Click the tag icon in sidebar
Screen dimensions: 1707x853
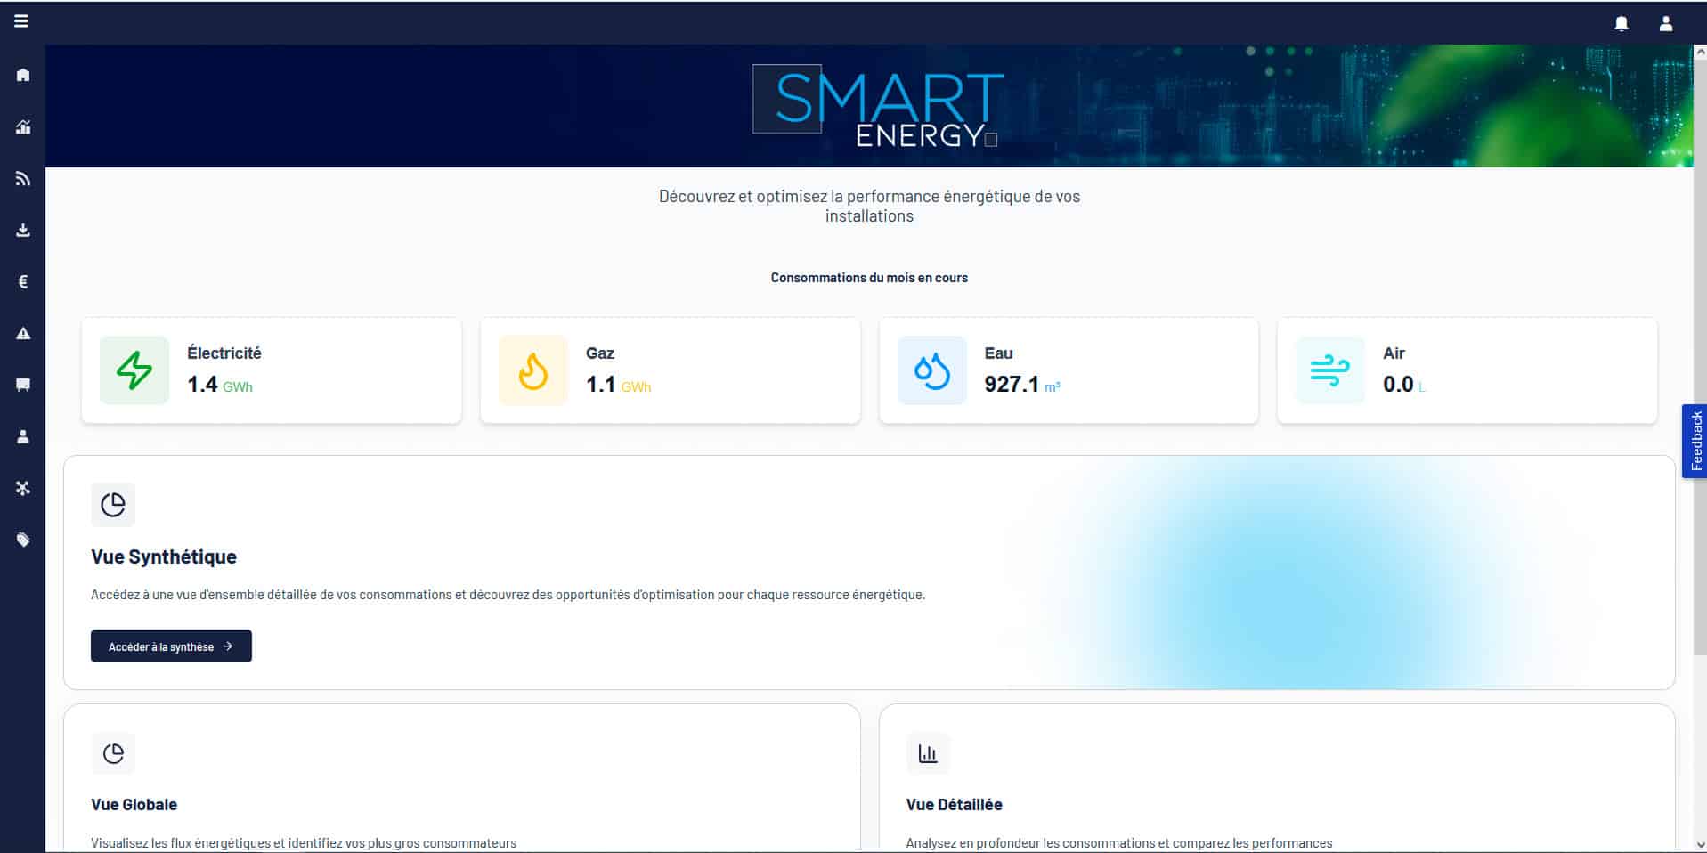coord(23,540)
